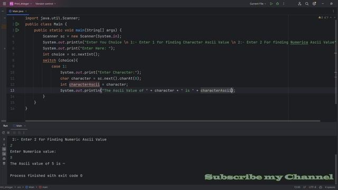Viewport: 338px width, 190px height.
Task: Toggle soft-wrap in the console
Action: click(x=4, y=149)
